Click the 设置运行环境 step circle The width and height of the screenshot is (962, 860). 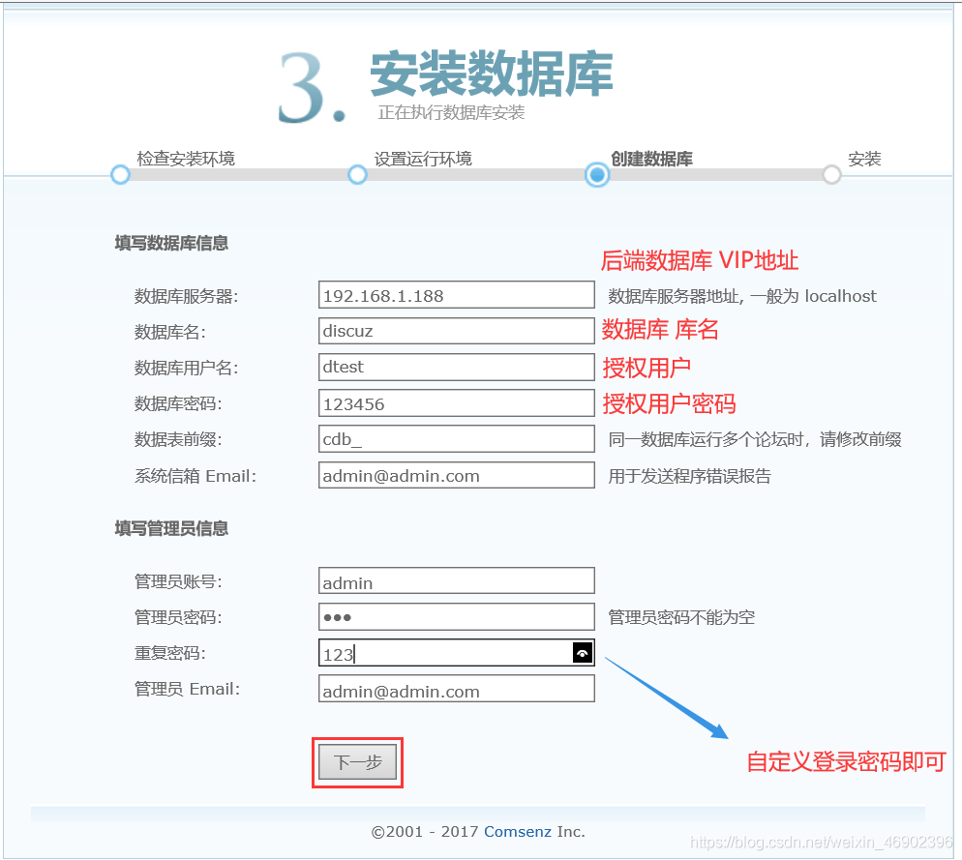(357, 175)
